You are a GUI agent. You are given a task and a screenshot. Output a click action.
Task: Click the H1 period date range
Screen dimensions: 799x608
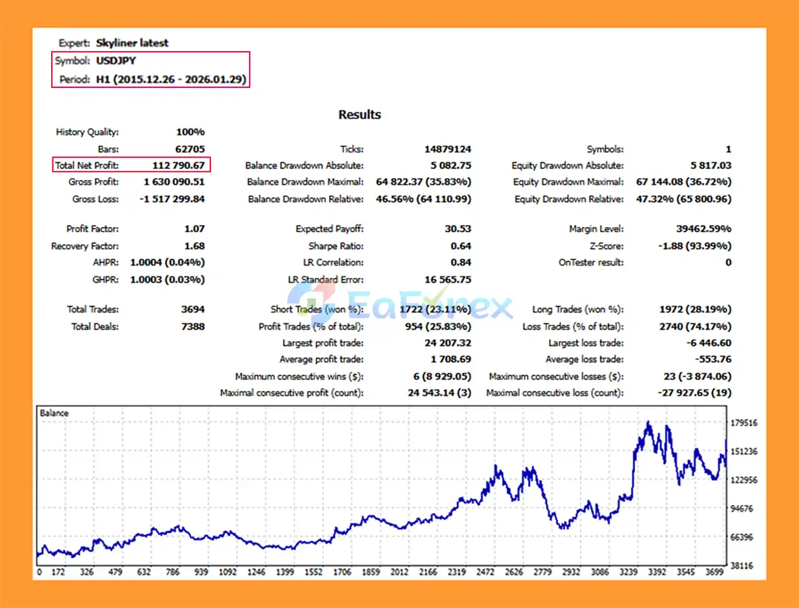(x=171, y=79)
